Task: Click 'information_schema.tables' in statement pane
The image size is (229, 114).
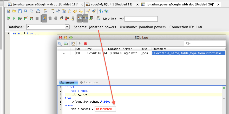Action: [x=91, y=102]
